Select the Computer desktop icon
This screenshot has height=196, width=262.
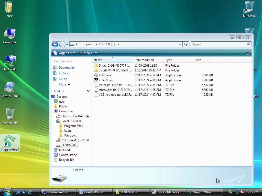10,34
